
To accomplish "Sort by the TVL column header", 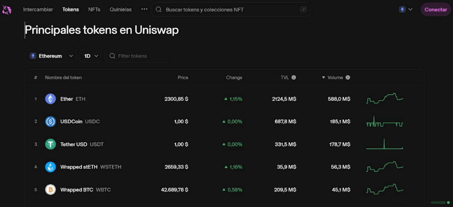I will pyautogui.click(x=285, y=77).
